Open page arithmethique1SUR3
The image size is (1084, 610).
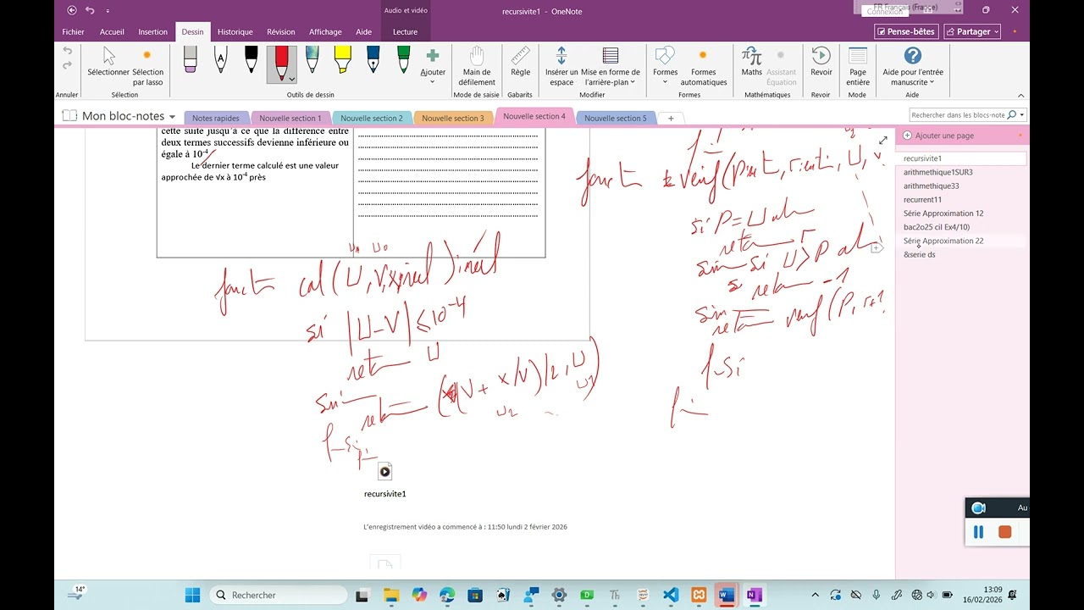(x=938, y=172)
